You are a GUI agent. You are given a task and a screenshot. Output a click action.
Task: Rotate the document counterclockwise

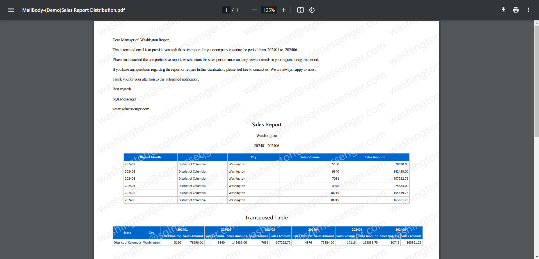[312, 10]
